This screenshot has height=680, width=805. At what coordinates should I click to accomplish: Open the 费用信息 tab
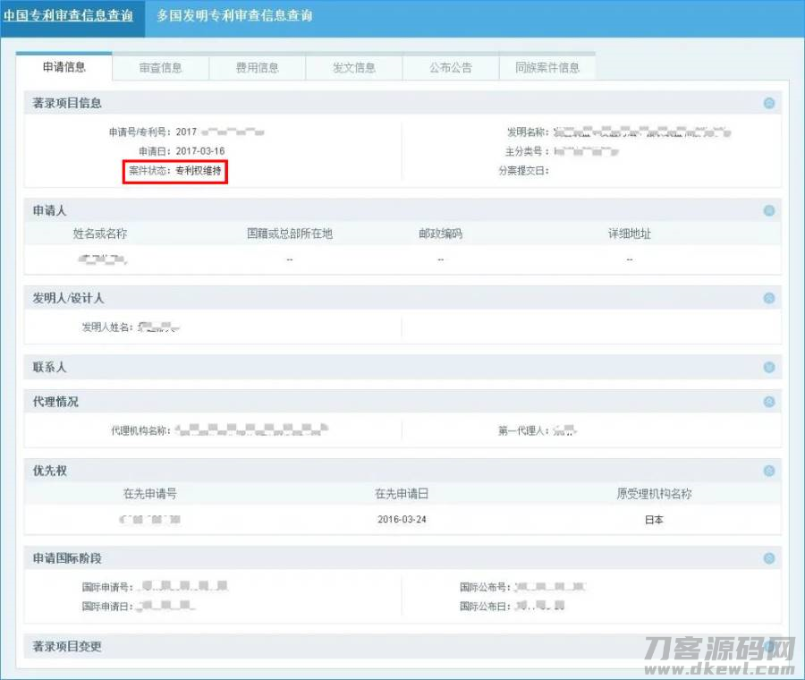coord(258,67)
